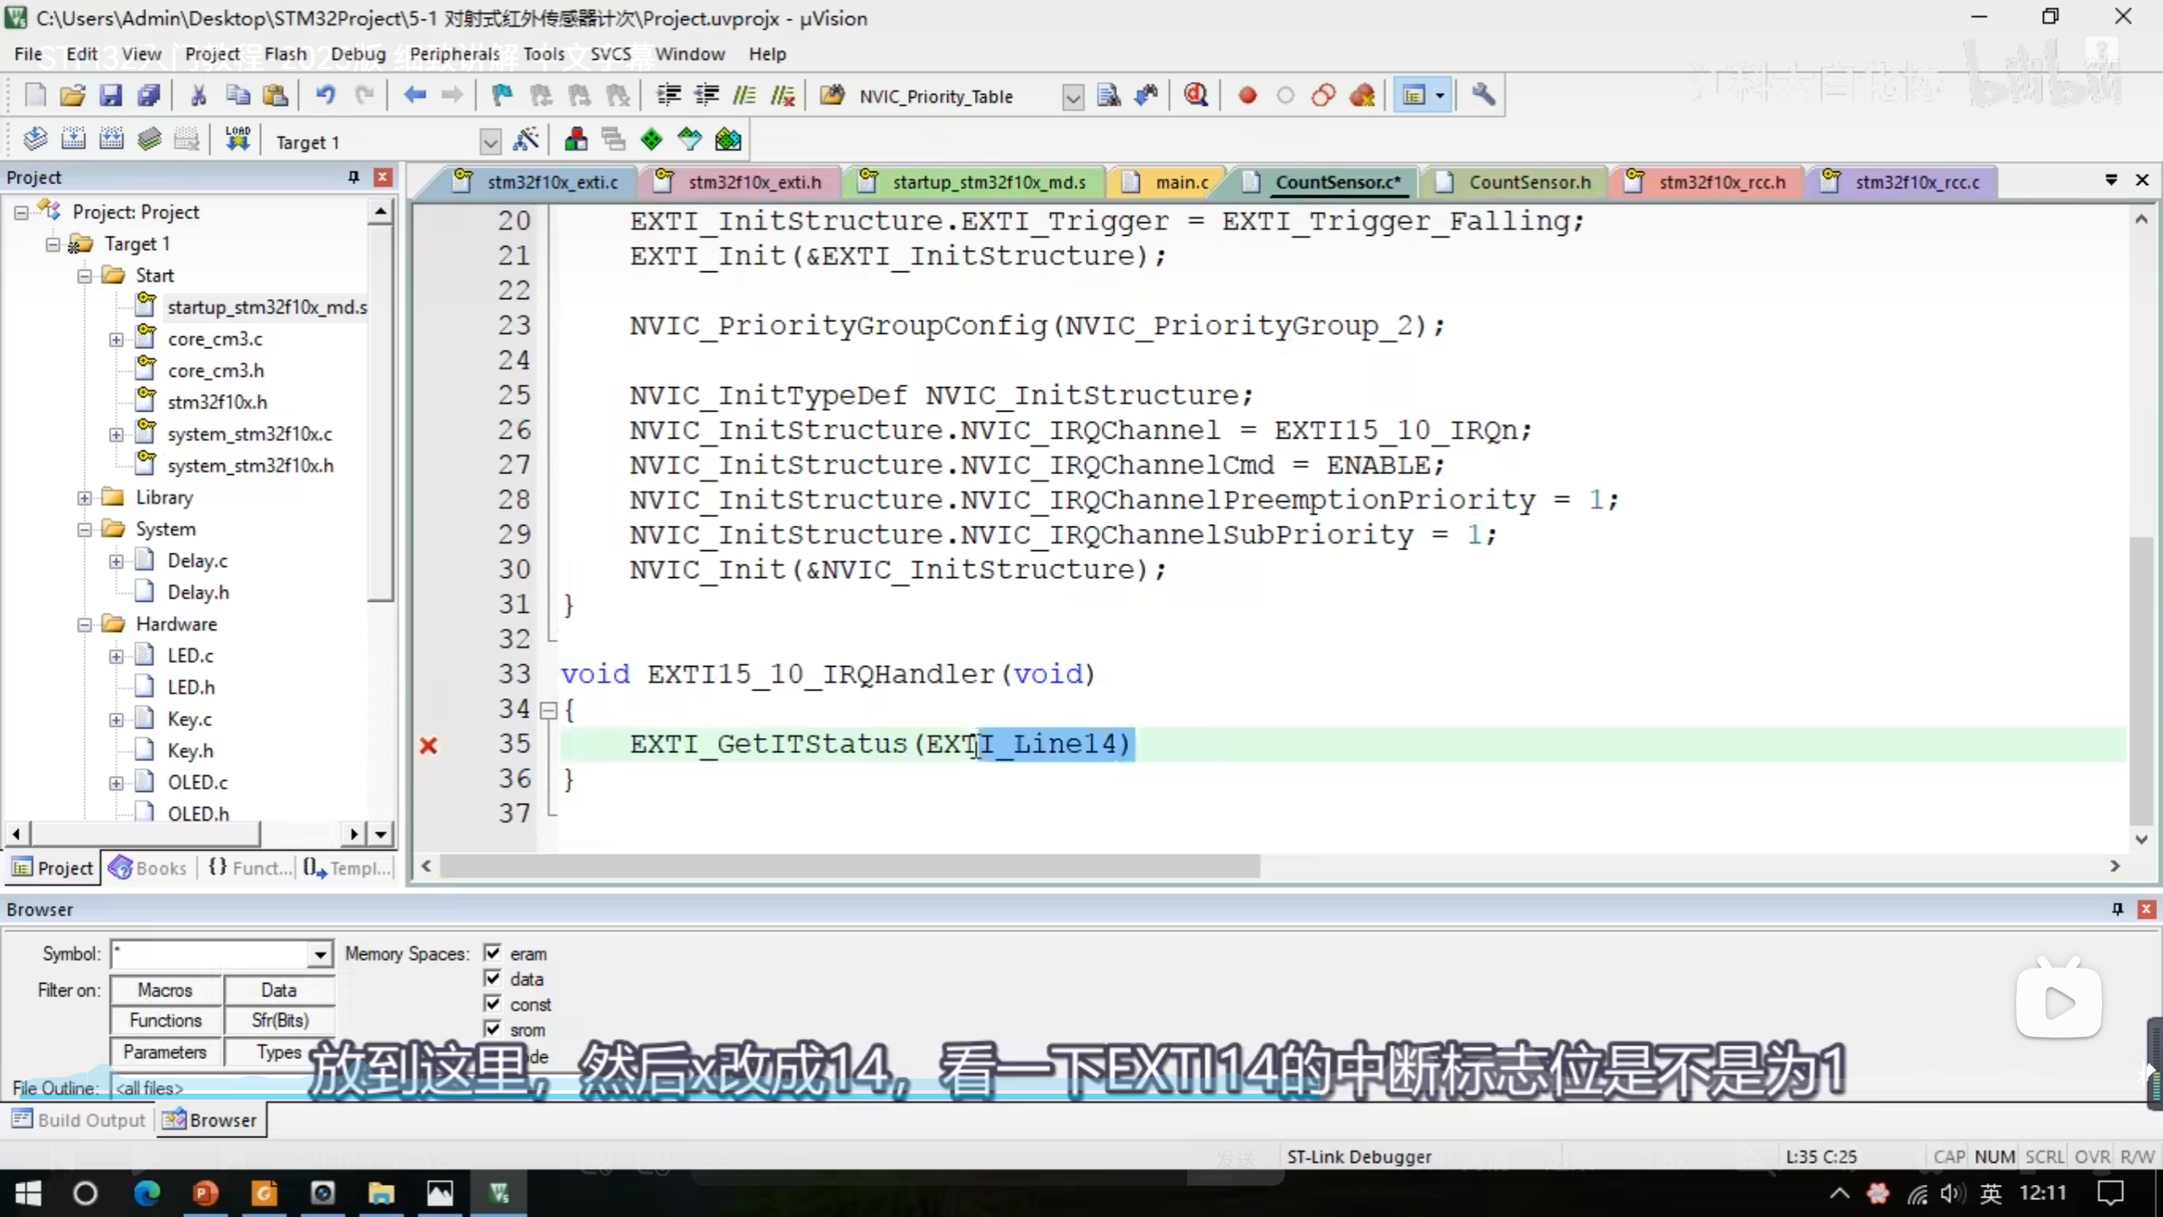The image size is (2163, 1217).
Task: Click the Cut scissors icon
Action: [199, 96]
